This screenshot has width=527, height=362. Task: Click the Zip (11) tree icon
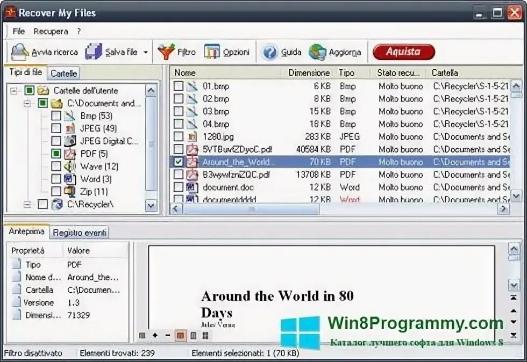coord(70,191)
